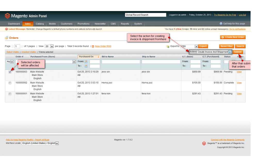Open the View 20 per page dropdown
The width and height of the screenshot is (258, 167).
(49, 47)
